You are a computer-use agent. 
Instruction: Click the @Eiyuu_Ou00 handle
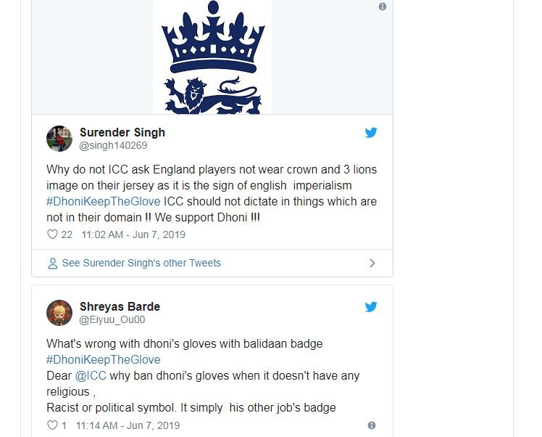pos(112,319)
